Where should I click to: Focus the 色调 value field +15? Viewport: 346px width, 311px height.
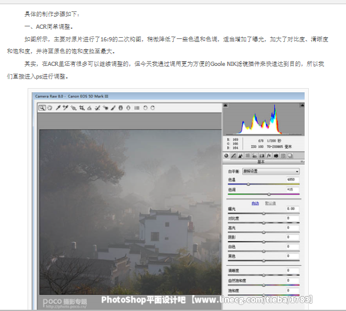[293, 190]
